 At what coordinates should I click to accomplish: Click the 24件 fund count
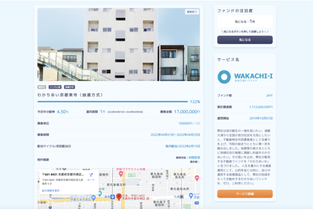pos(269,96)
